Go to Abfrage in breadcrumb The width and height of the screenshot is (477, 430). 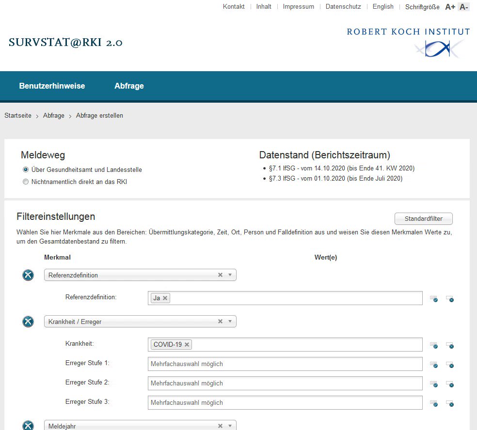click(53, 115)
